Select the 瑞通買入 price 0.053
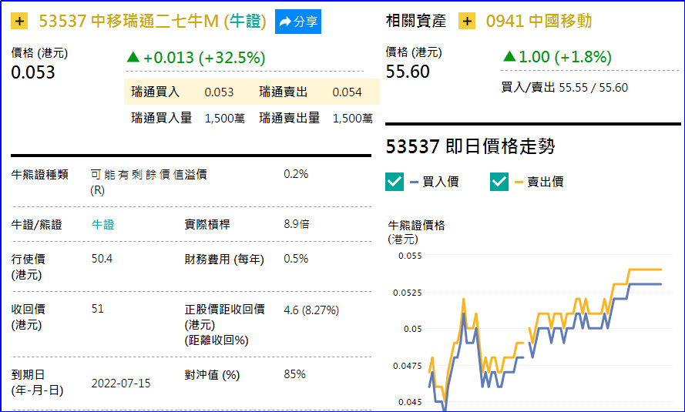This screenshot has width=685, height=412. (x=219, y=92)
